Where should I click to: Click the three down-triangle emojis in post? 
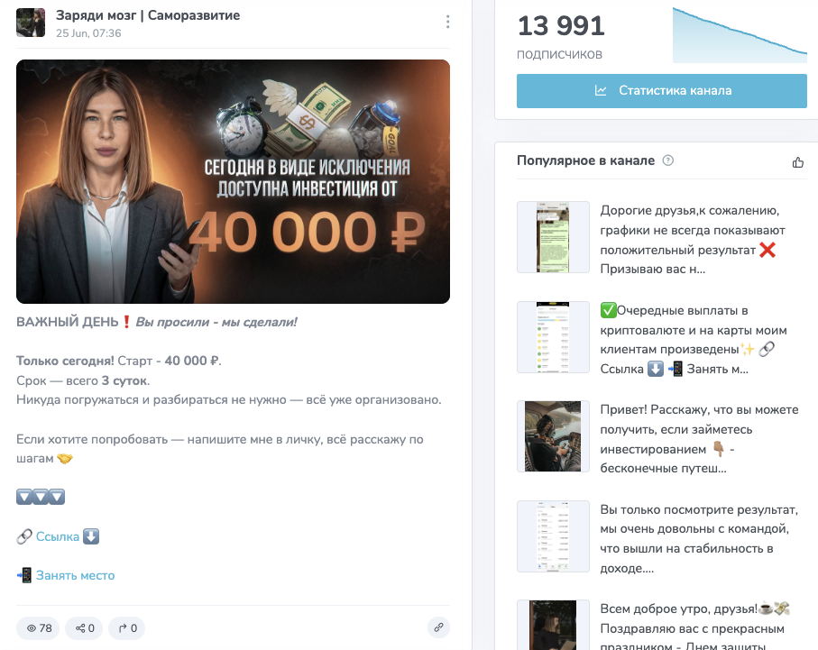pyautogui.click(x=41, y=497)
